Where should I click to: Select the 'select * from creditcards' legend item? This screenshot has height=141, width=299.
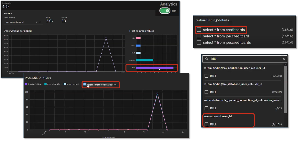pyautogui.click(x=99, y=85)
